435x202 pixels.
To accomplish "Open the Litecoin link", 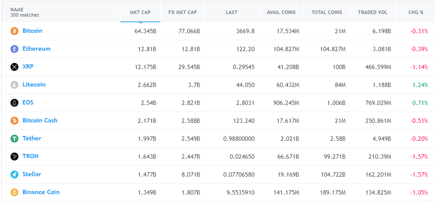I will pyautogui.click(x=34, y=85).
